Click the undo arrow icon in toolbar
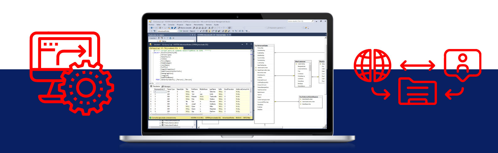The width and height of the screenshot is (498, 153). pos(219,28)
